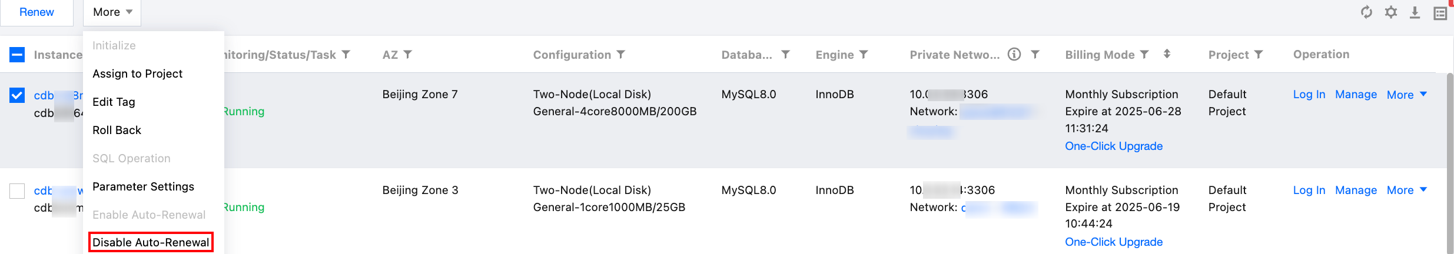Expand More options for Beijing Zone 3 row
The image size is (1454, 254).
[x=1406, y=190]
